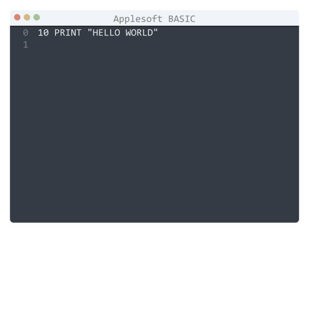
Task: Click the Applesoft BASIC window title
Action: [x=154, y=19]
